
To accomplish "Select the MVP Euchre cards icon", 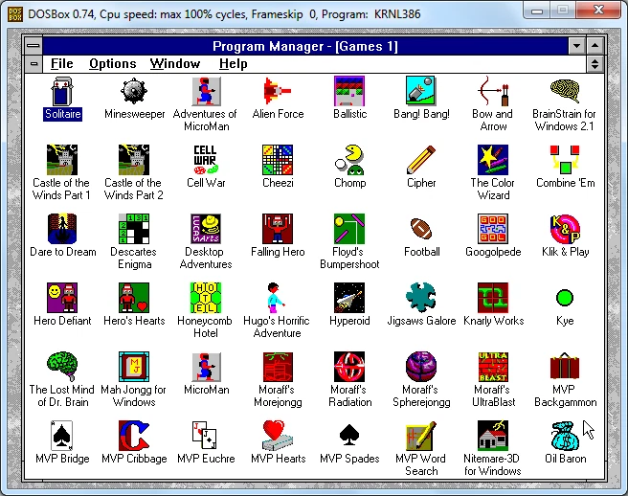I will [205, 436].
